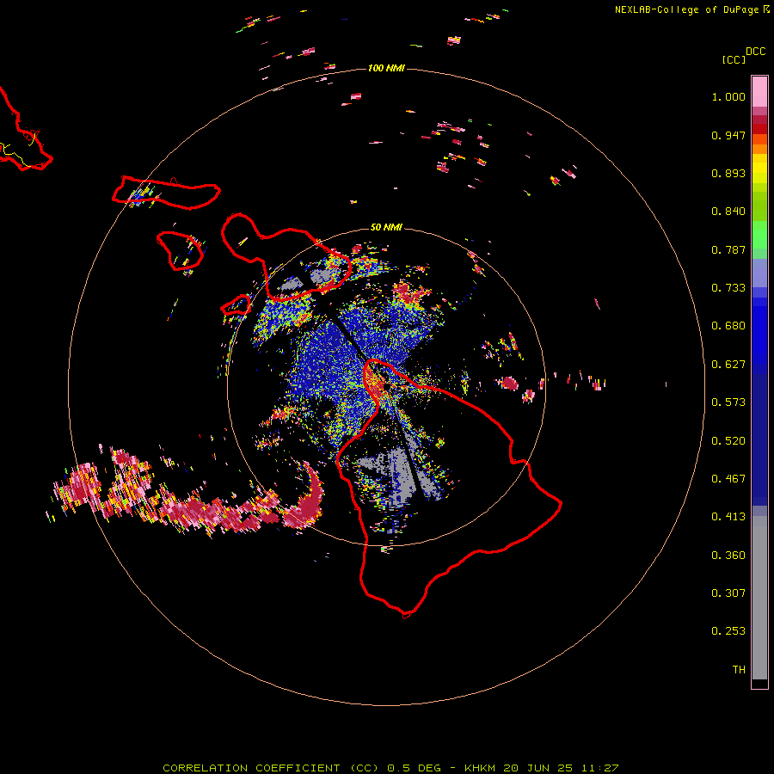774x774 pixels.
Task: Click the 0.520 scale value
Action: [x=728, y=441]
